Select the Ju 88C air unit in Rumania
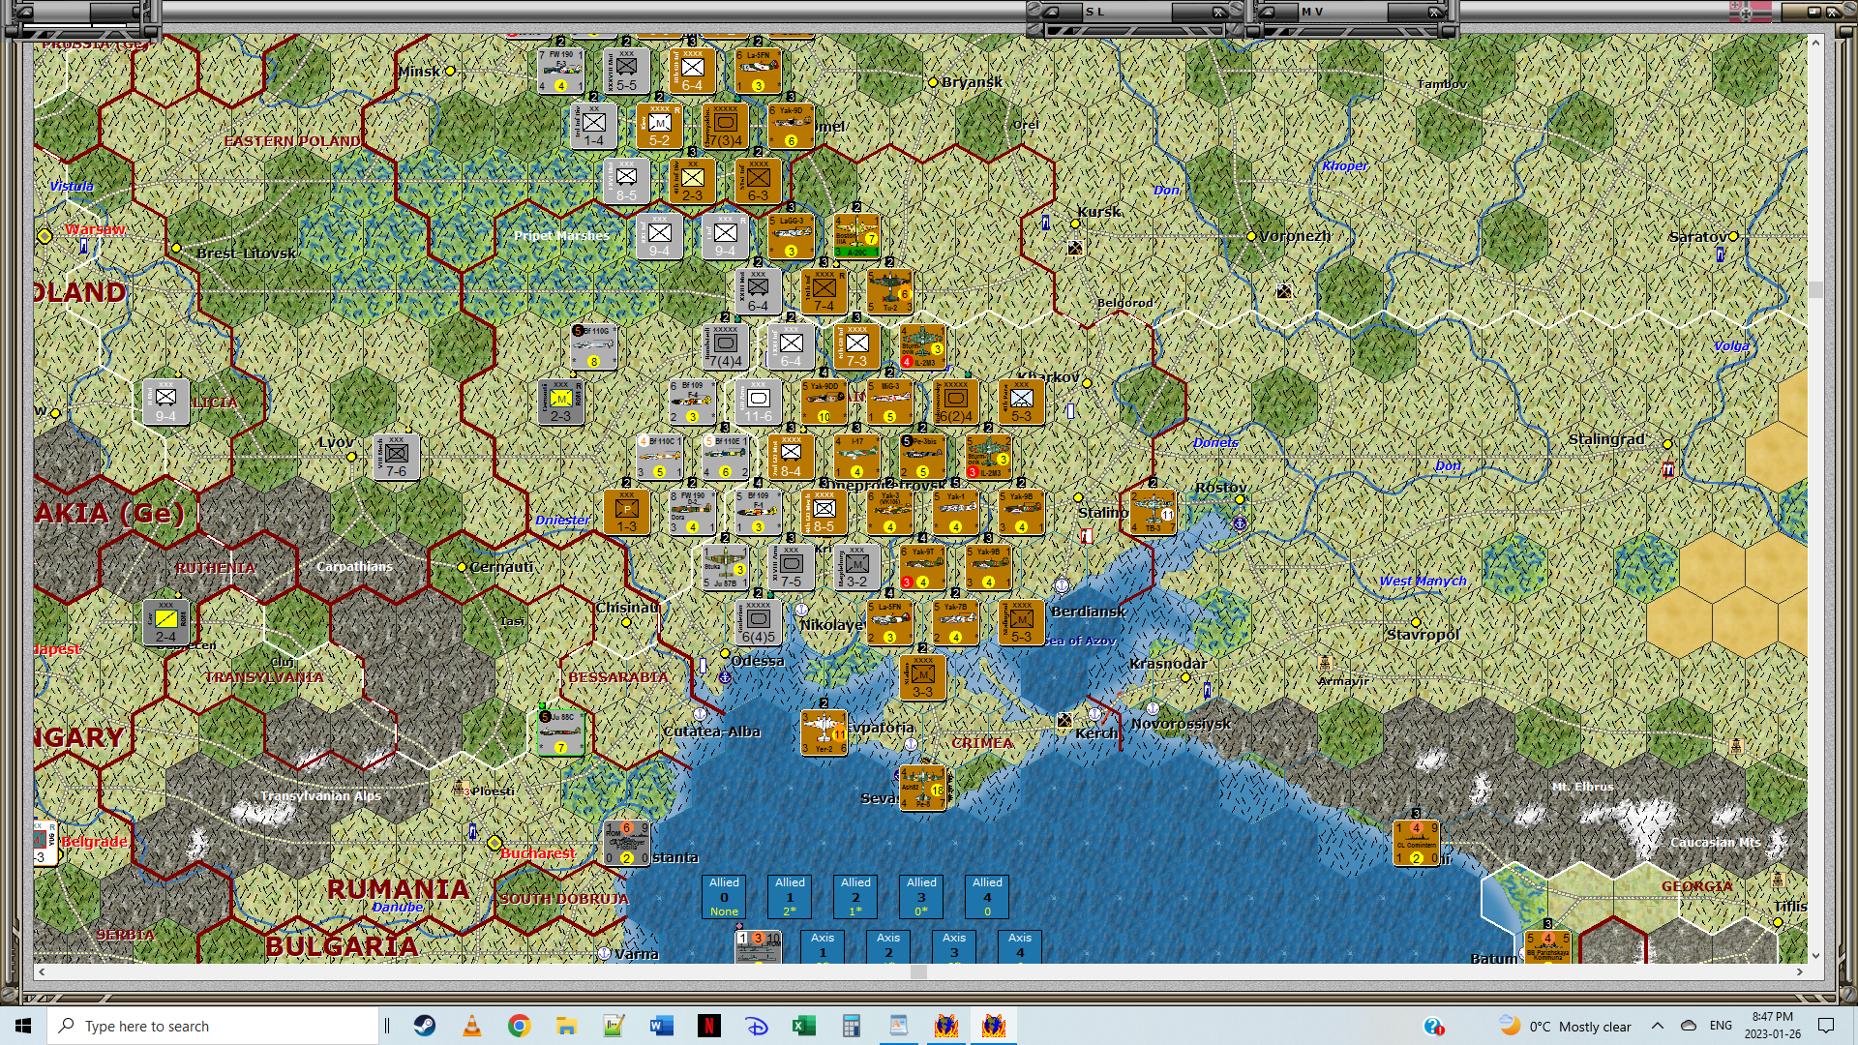The height and width of the screenshot is (1045, 1858). click(561, 732)
